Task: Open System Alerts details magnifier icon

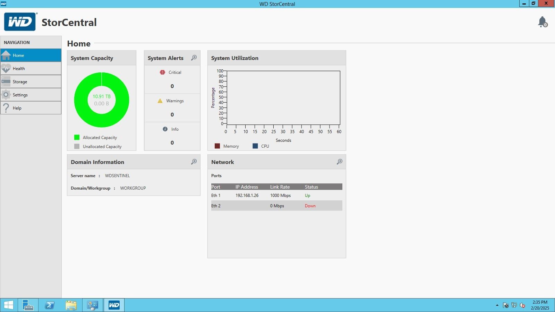Action: pos(194,58)
